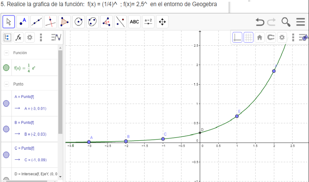309x182 pixels.
Task: Click the Undo arrow
Action: [260, 22]
